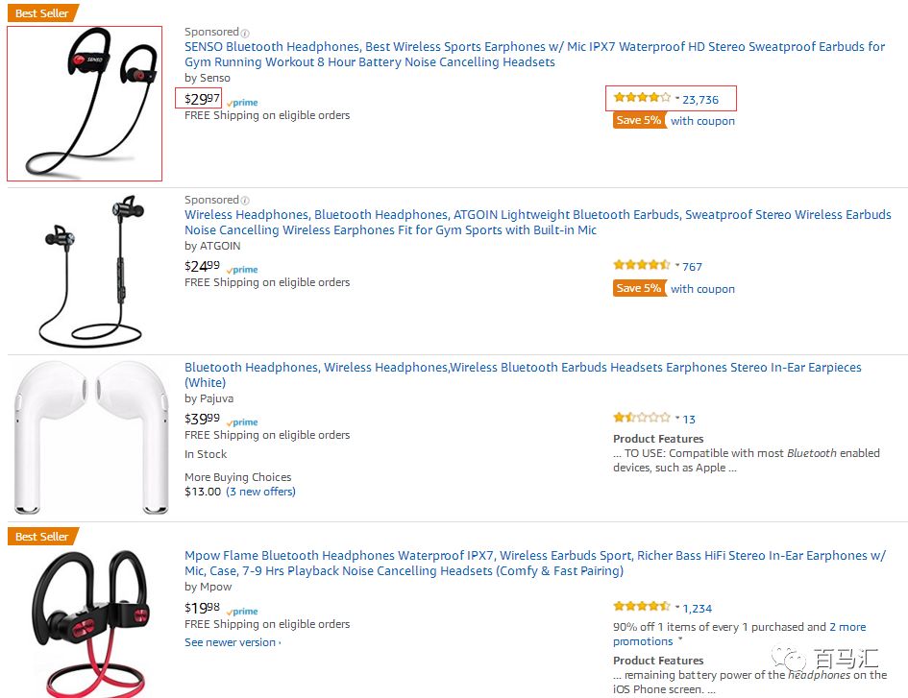Viewport: 908px width, 698px height.
Task: Expand the promotions dropdown arrow on the Mpow listing
Action: click(680, 639)
